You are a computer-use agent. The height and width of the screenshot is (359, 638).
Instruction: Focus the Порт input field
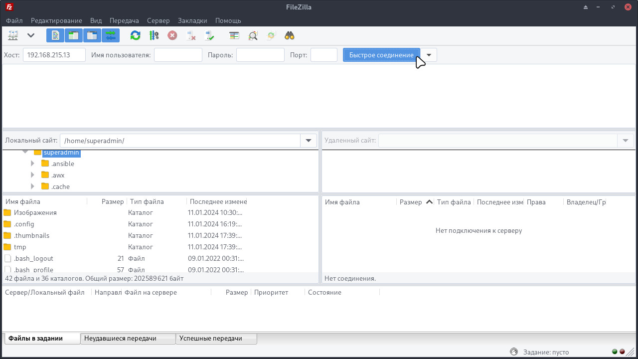[324, 55]
